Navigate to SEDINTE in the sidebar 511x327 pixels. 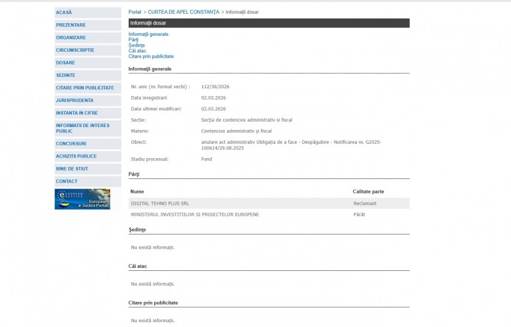[66, 75]
